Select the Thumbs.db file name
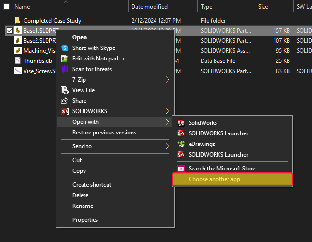 (x=38, y=60)
